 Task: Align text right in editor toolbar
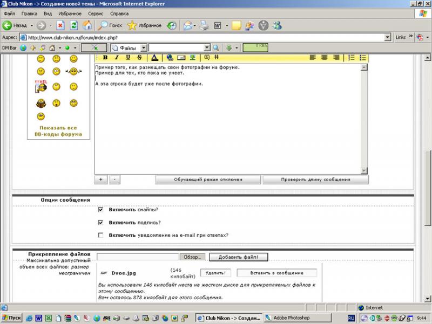[336, 57]
